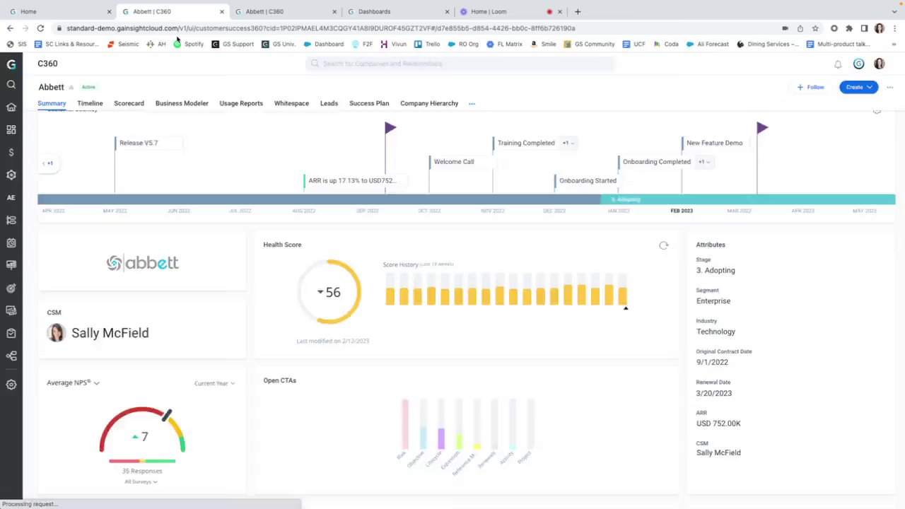Open settings gear at sidebar bottom
Viewport: 905px width, 509px height.
point(11,385)
